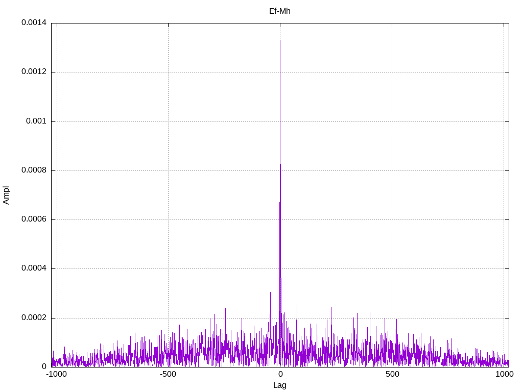
Task: Click the x-axis label 'Lag'
Action: point(279,385)
